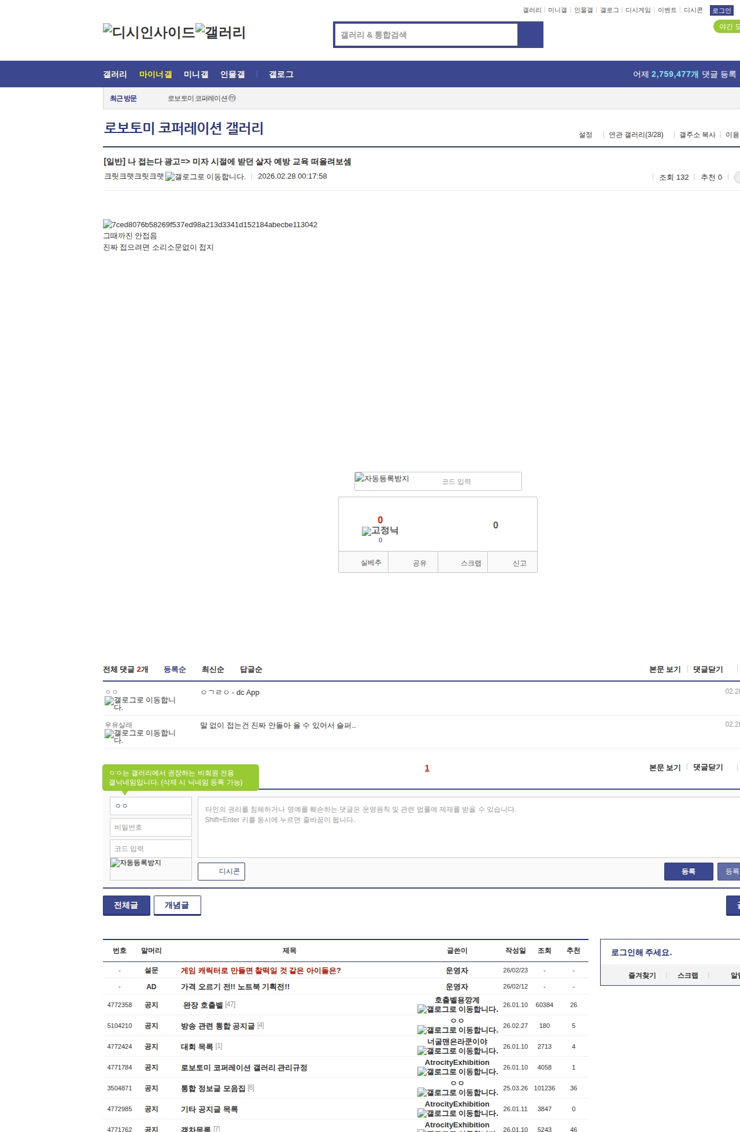Sort comments by 최신순
Viewport: 740px width, 1132px height.
(213, 669)
